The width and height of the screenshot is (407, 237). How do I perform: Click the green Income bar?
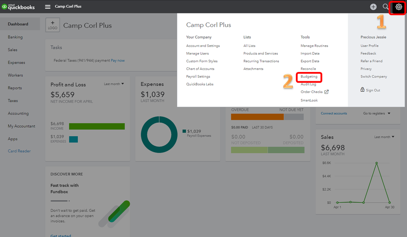pyautogui.click(x=97, y=126)
